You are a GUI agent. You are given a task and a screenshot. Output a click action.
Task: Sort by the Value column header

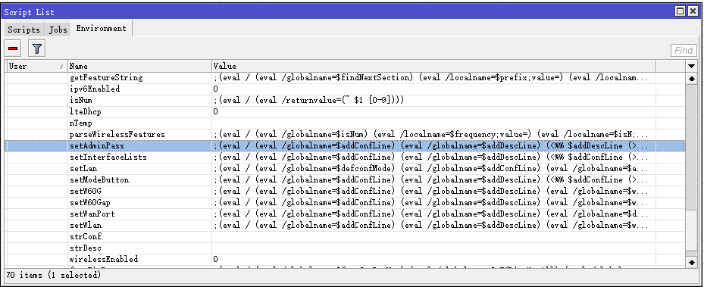[433, 66]
